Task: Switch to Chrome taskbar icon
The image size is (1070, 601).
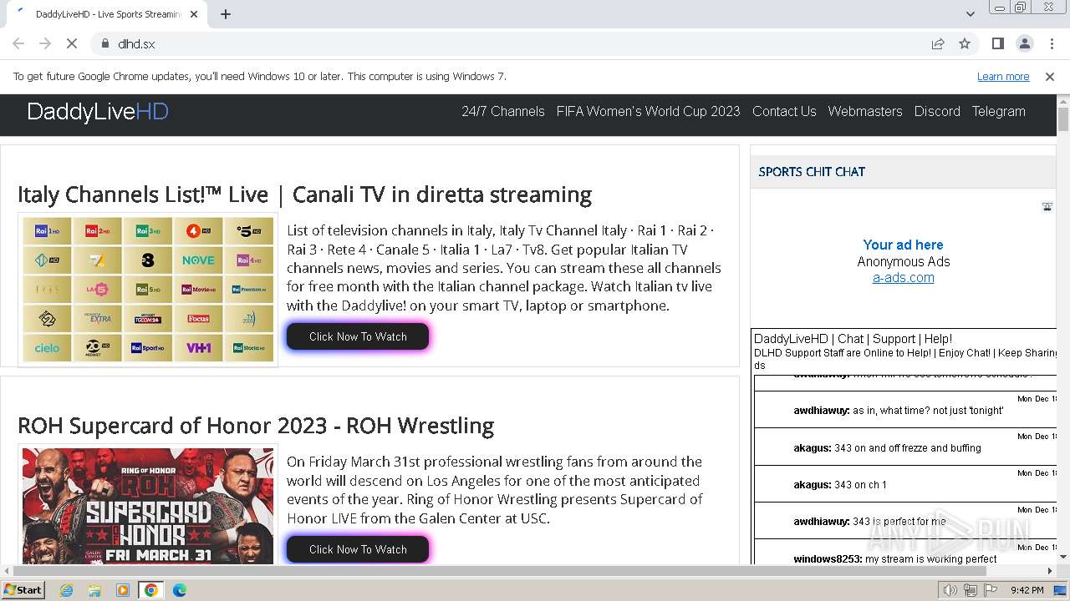Action: point(151,590)
